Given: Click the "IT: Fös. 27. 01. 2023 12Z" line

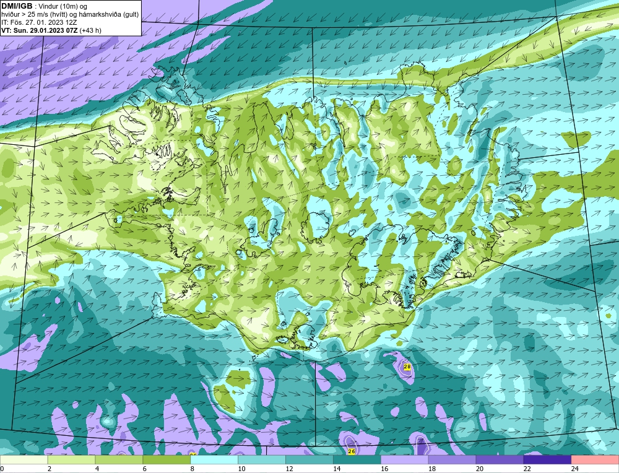Looking at the screenshot, I should [39, 22].
